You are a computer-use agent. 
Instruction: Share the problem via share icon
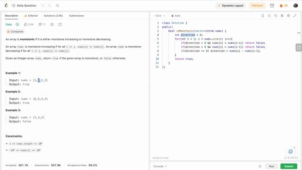click(x=60, y=24)
